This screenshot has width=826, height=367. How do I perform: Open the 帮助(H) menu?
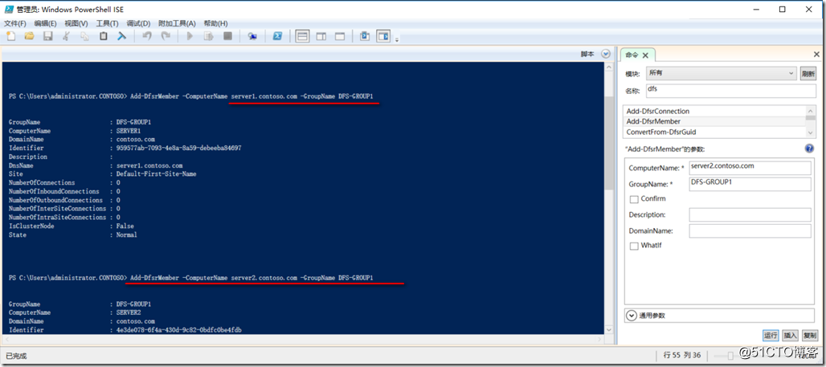tap(215, 24)
